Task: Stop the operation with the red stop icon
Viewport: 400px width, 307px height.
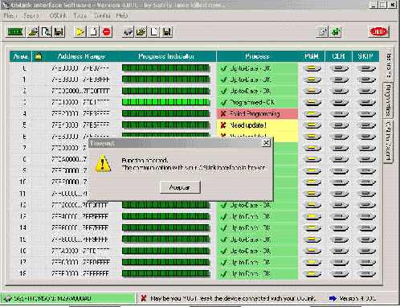Action: click(x=107, y=32)
